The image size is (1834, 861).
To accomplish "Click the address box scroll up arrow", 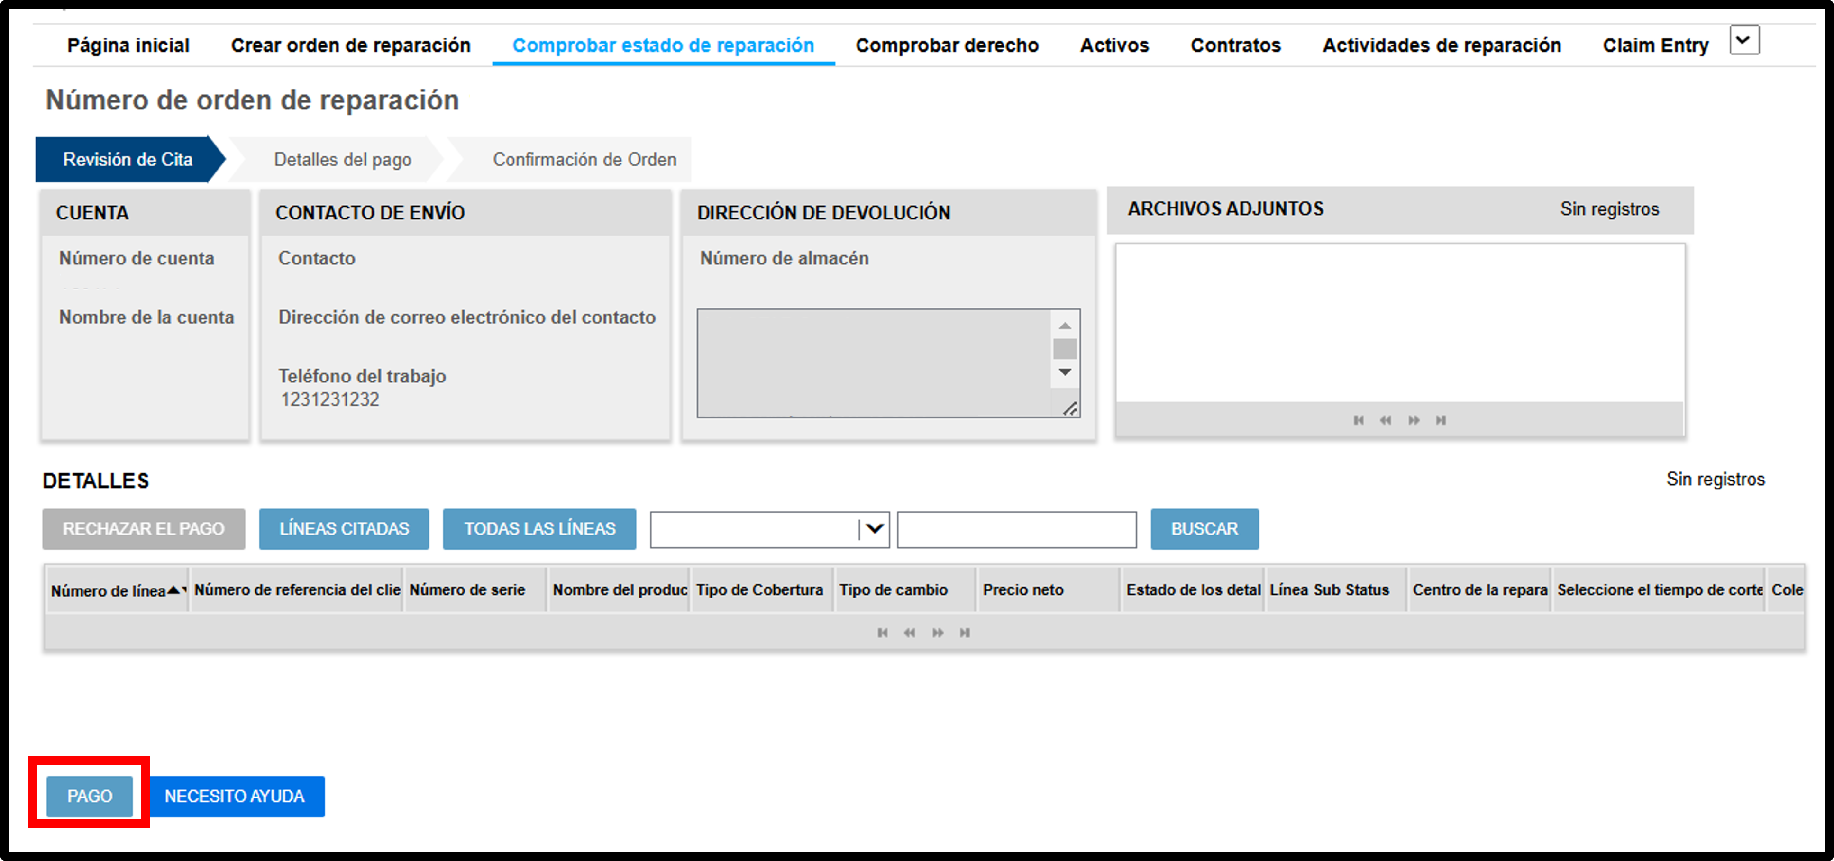I will 1065,326.
